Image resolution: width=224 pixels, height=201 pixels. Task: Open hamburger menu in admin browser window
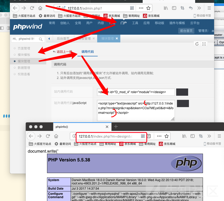point(209,8)
